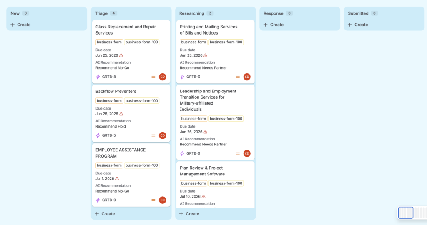The height and width of the screenshot is (225, 427).
Task: Create a new issue in Triage column
Action: pos(105,214)
